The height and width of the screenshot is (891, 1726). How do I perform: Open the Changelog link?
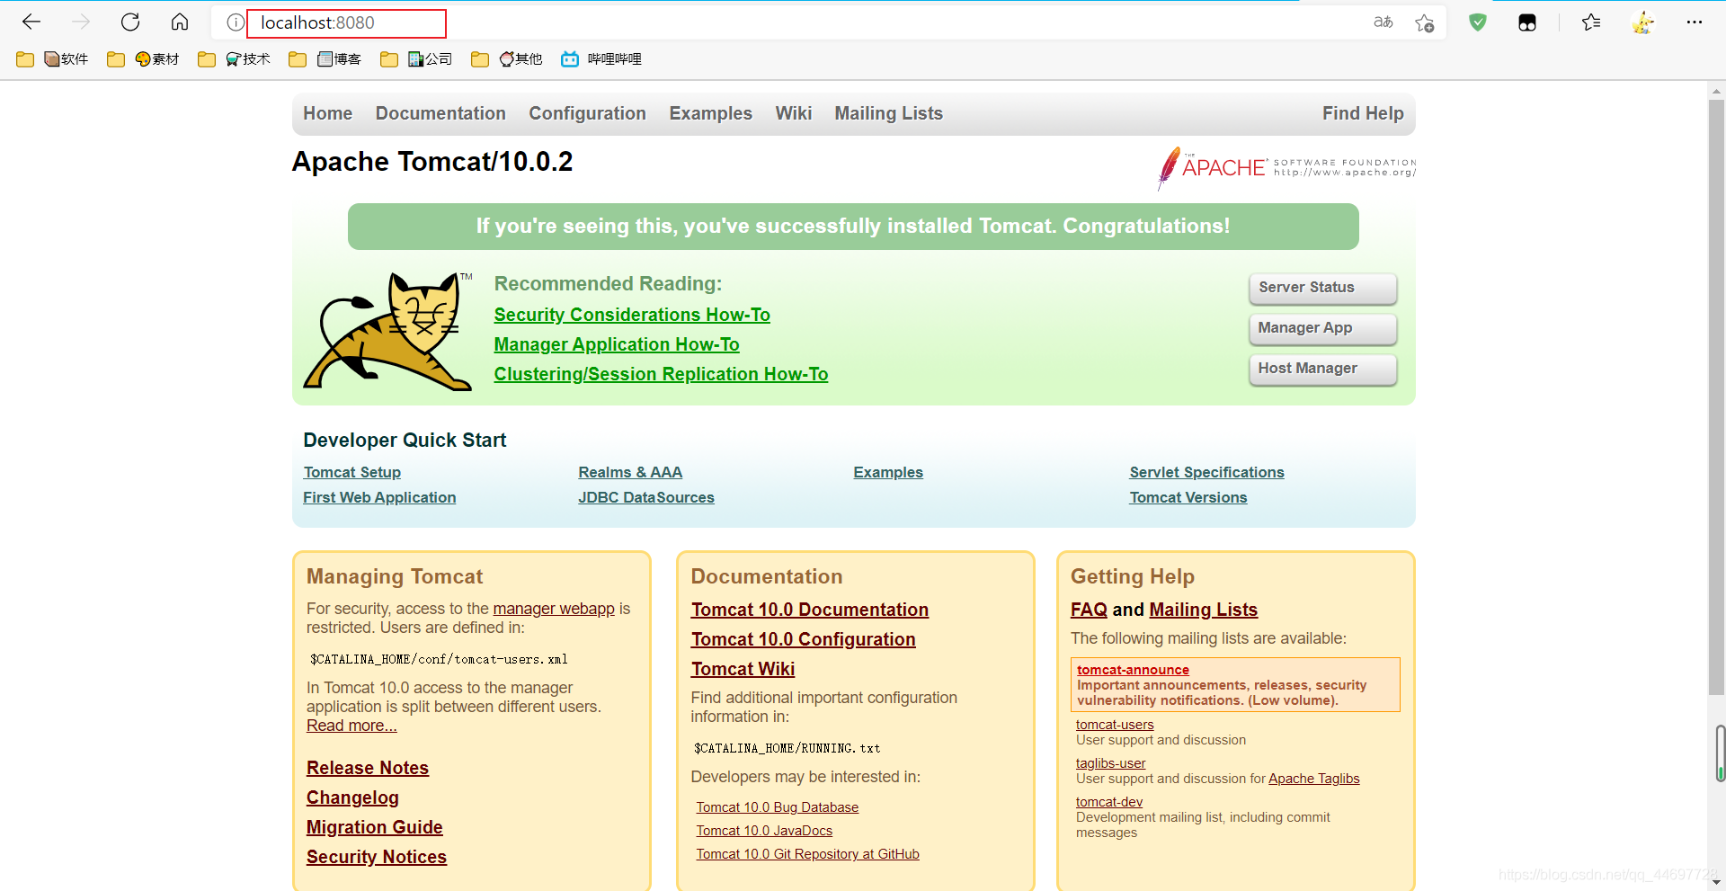click(x=352, y=797)
